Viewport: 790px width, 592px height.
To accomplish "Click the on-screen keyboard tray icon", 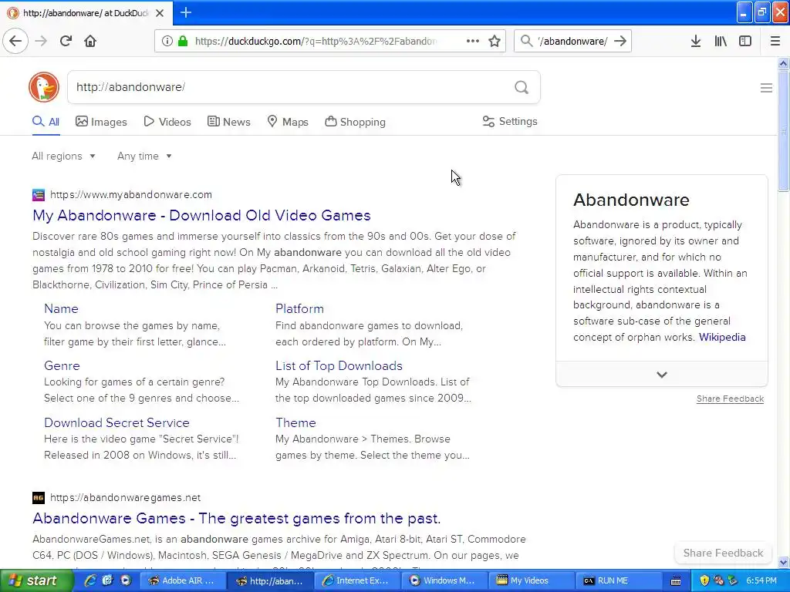I will [x=676, y=581].
